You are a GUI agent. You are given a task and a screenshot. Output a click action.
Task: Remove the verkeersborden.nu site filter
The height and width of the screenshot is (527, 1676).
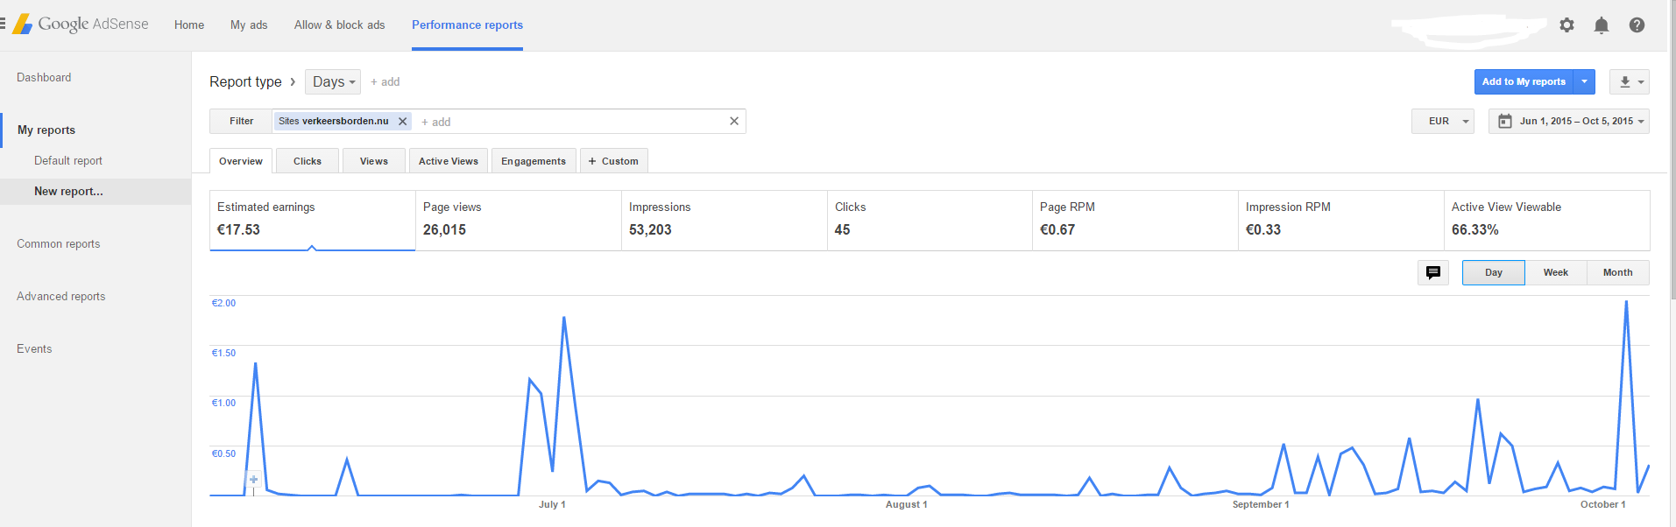403,122
